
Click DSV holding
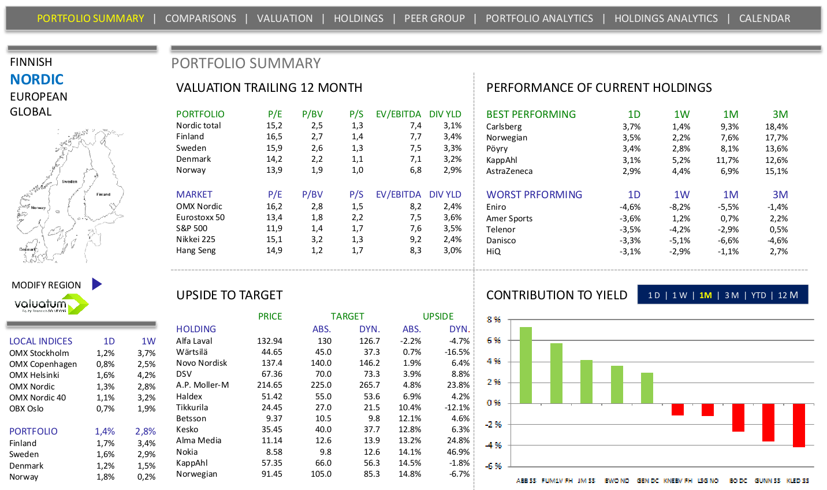184,374
